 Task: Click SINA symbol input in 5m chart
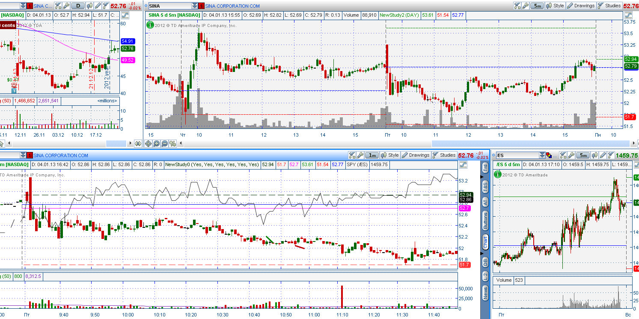click(170, 6)
